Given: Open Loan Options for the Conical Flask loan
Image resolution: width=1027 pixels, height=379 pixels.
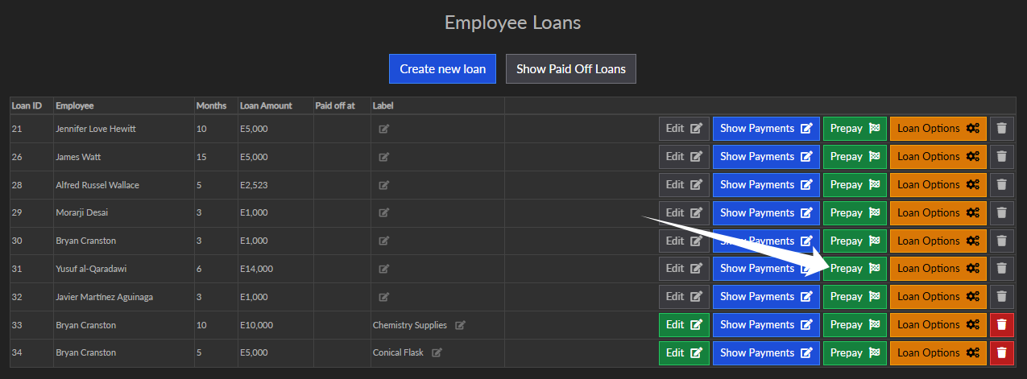Looking at the screenshot, I should tap(938, 352).
